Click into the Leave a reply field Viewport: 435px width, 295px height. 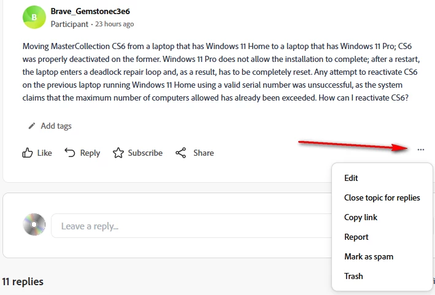[x=191, y=226]
